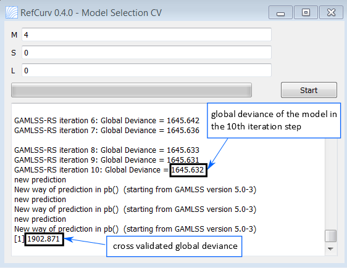The height and width of the screenshot is (268, 347).
Task: Click the boxed value 1645.632
Action: point(188,170)
